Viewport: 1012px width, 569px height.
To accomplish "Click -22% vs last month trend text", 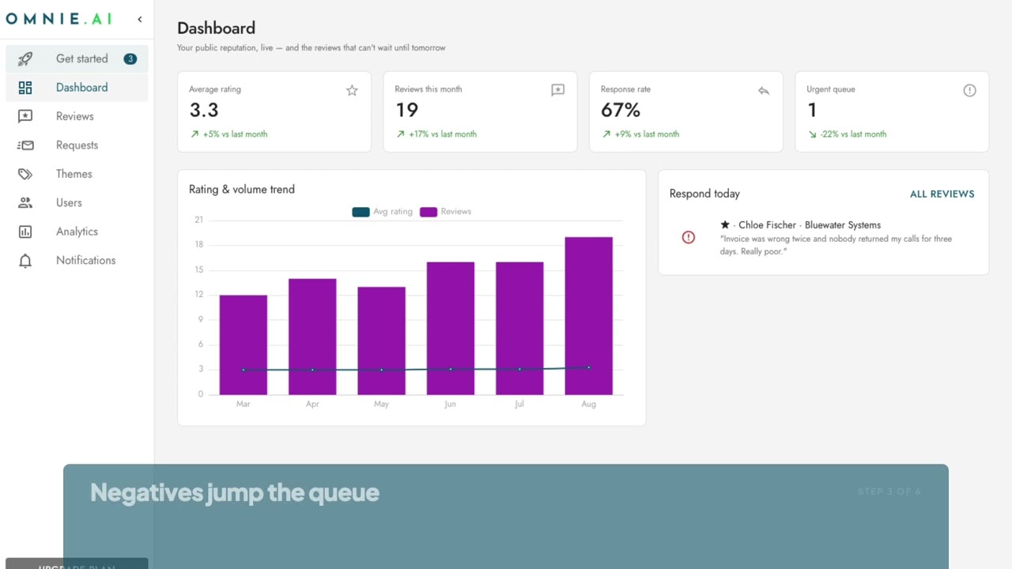I will pos(853,134).
